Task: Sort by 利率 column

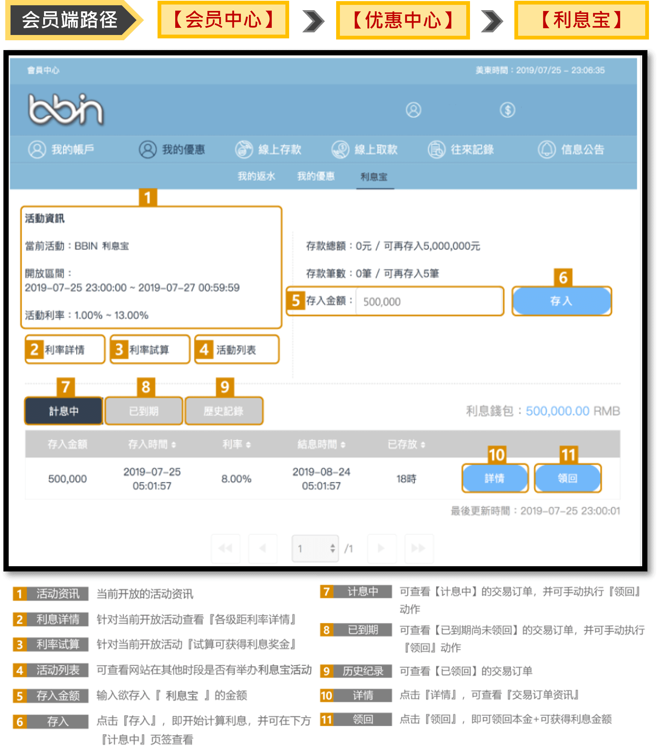Action: (x=237, y=444)
